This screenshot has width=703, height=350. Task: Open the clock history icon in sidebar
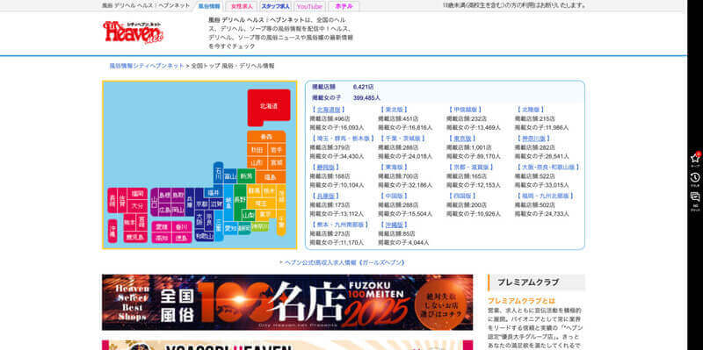pyautogui.click(x=695, y=179)
